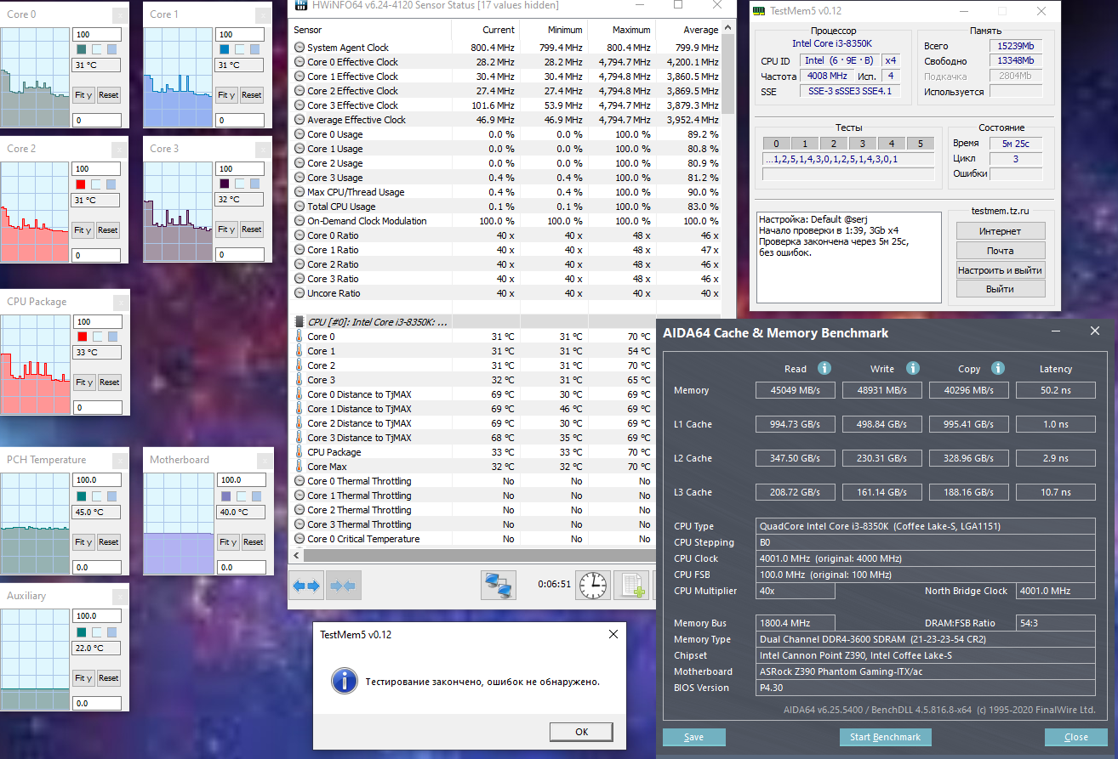Click the HWiNFO horizontal scrollbar left arrow
The image size is (1118, 759).
pos(296,555)
